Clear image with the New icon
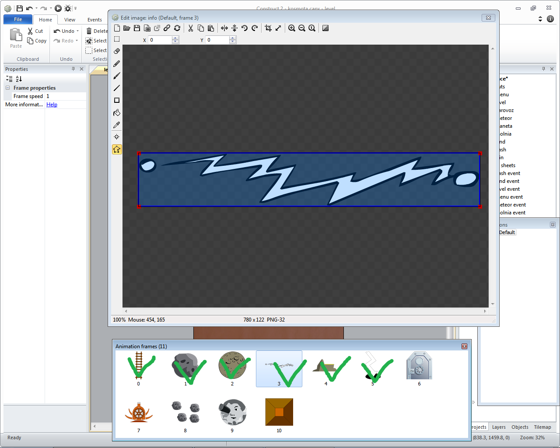 pyautogui.click(x=117, y=28)
